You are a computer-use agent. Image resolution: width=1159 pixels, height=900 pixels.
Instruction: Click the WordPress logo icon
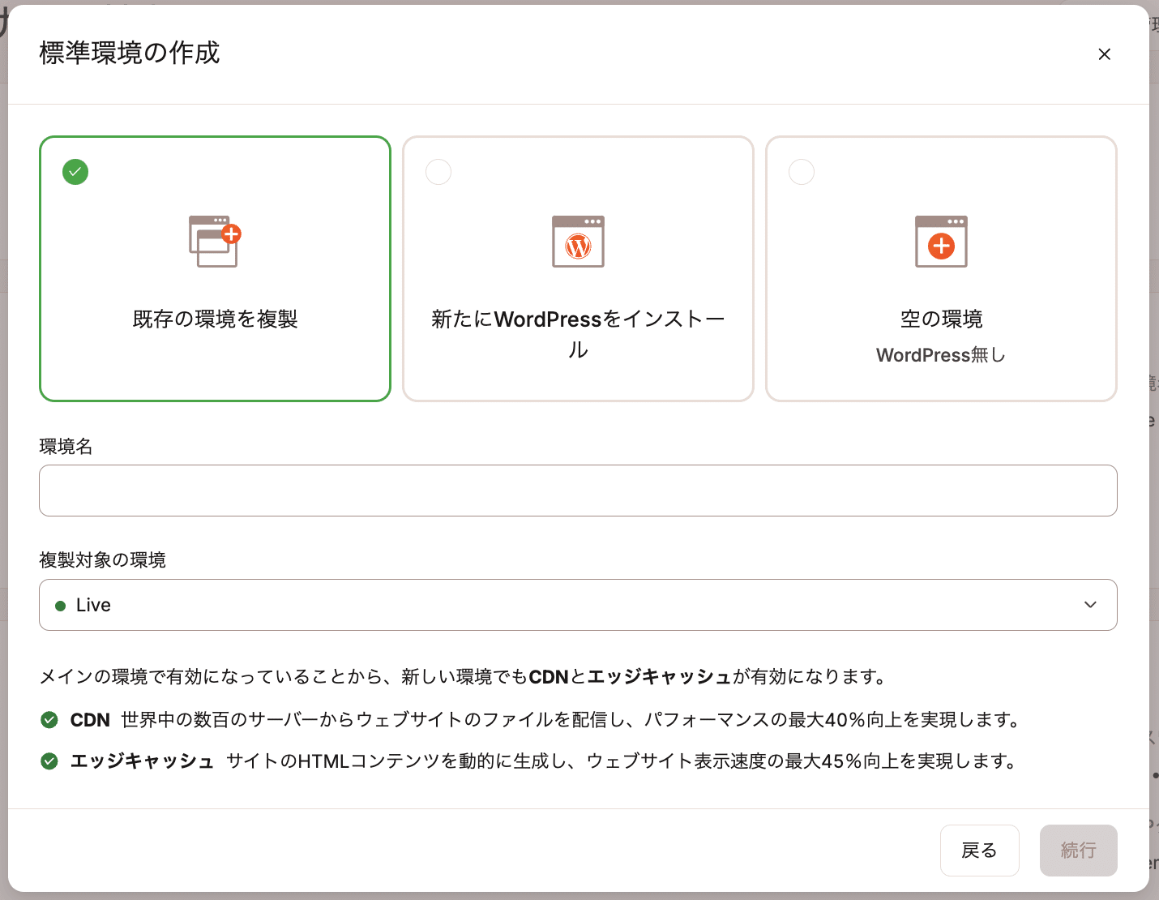pyautogui.click(x=578, y=246)
